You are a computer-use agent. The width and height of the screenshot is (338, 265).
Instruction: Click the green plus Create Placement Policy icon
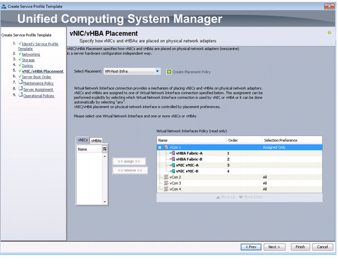[x=169, y=72]
